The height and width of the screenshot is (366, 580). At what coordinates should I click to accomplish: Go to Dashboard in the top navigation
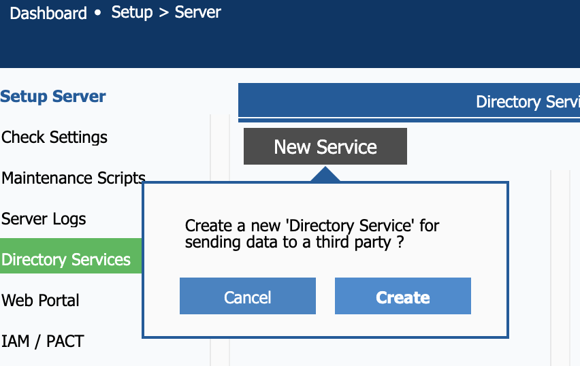(x=48, y=13)
